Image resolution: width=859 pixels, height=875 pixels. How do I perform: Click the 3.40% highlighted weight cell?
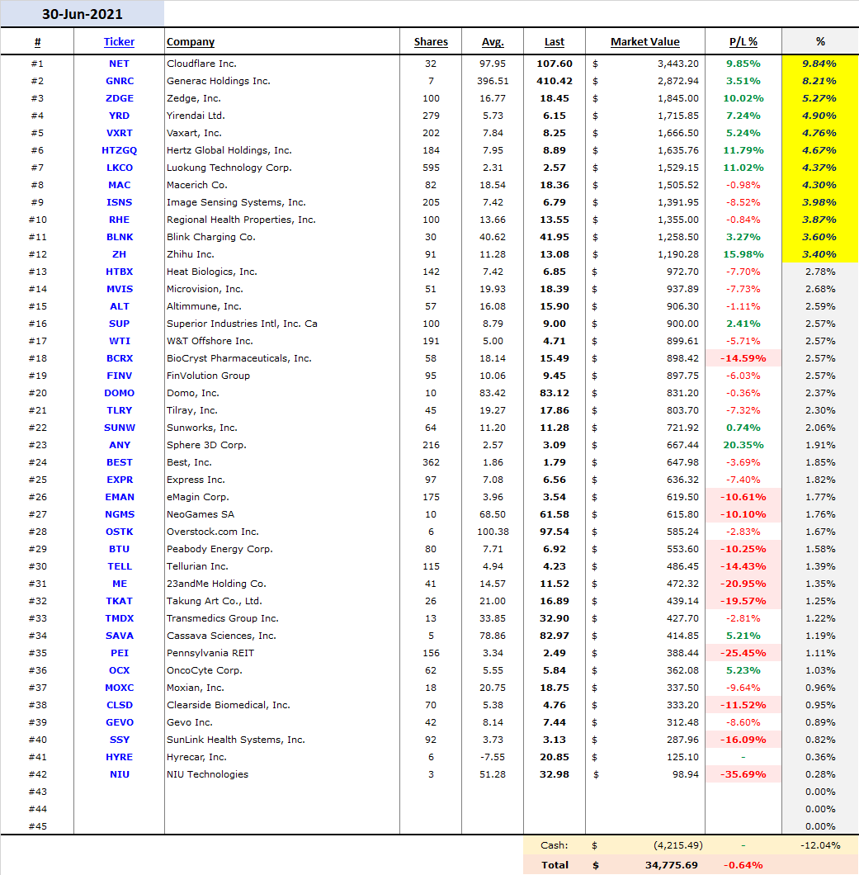coord(820,254)
